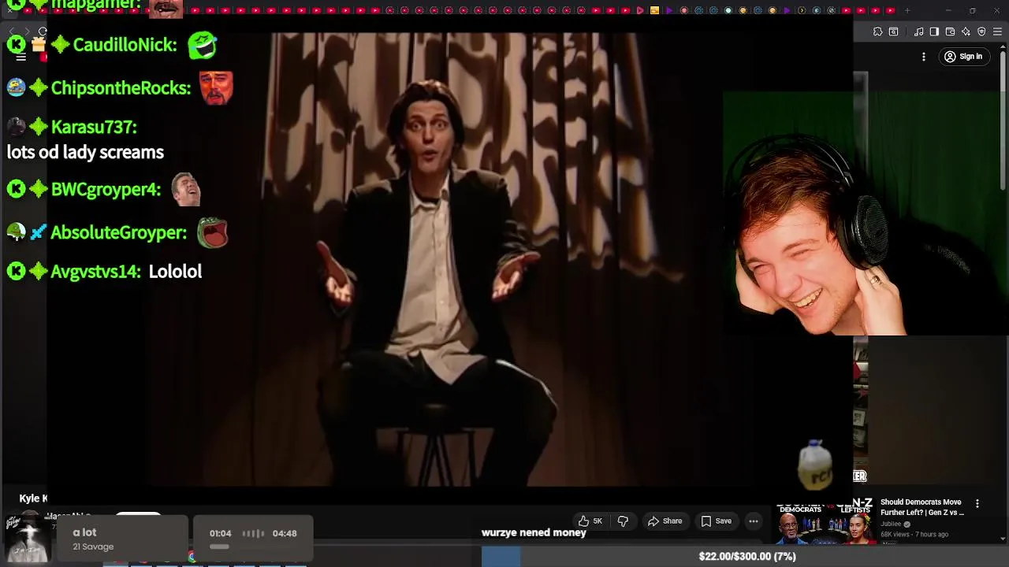Open the browser hamburger main menu
This screenshot has height=567, width=1009.
[997, 31]
